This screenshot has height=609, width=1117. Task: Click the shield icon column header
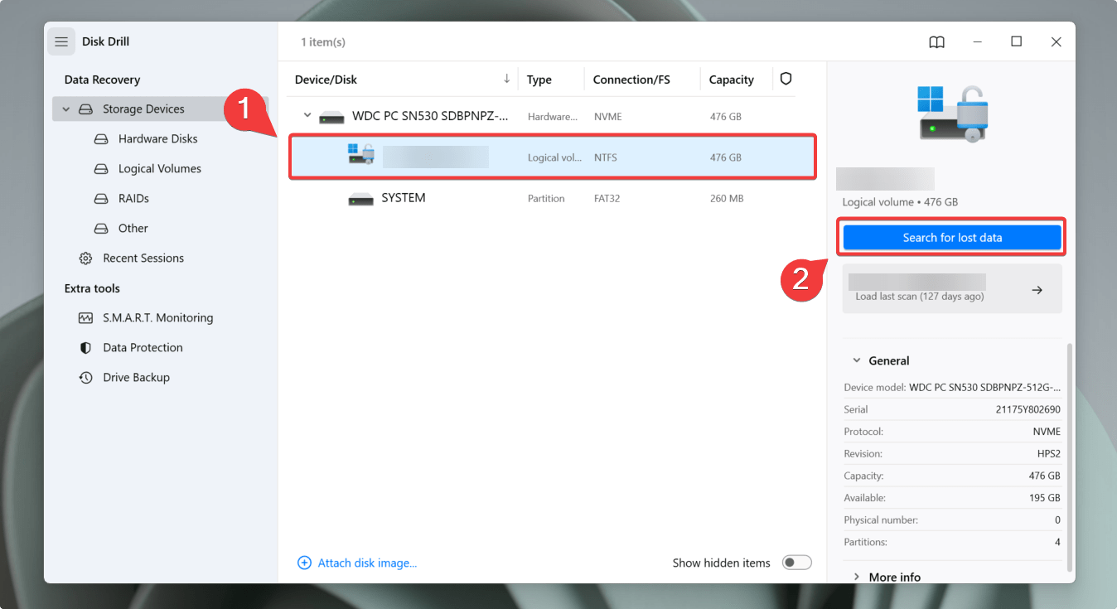(786, 79)
